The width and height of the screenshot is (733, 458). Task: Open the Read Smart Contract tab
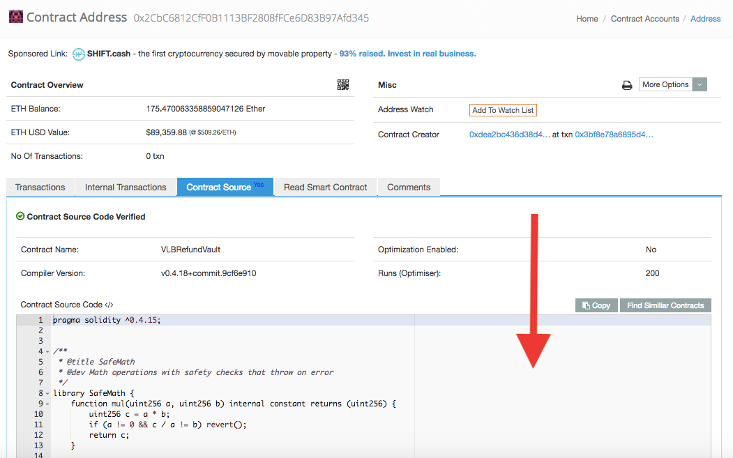[x=326, y=187]
